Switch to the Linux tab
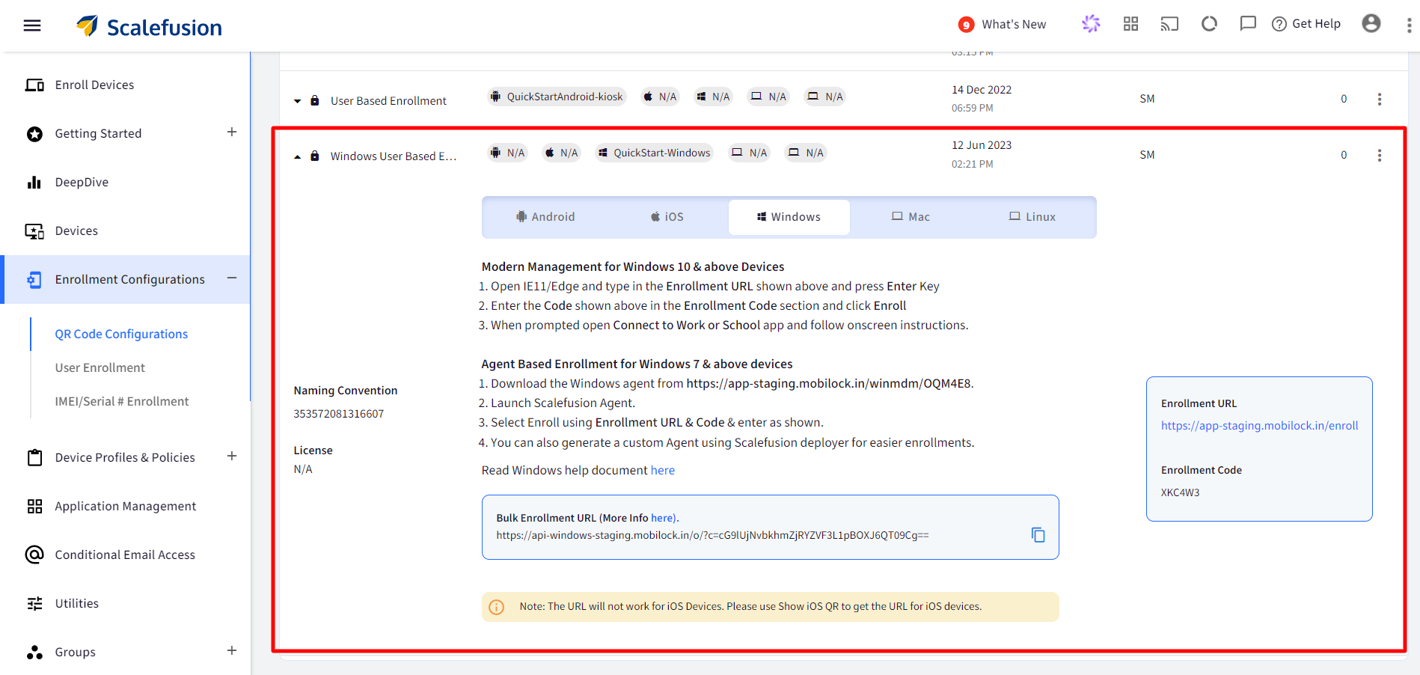This screenshot has height=675, width=1420. [x=1032, y=217]
